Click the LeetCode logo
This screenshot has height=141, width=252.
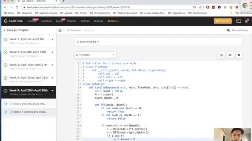tap(13, 21)
